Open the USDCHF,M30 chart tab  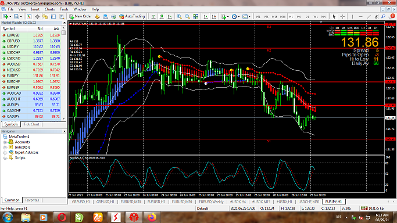coord(309,202)
